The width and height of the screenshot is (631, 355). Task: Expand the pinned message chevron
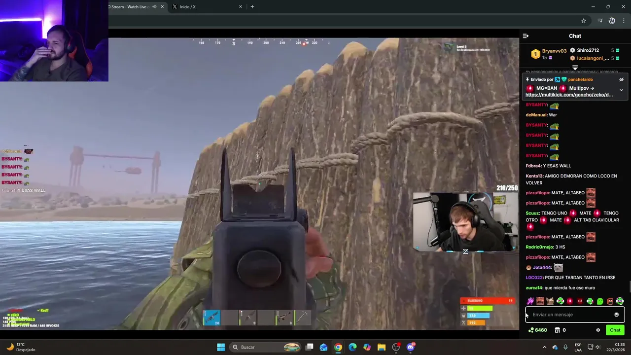point(621,90)
